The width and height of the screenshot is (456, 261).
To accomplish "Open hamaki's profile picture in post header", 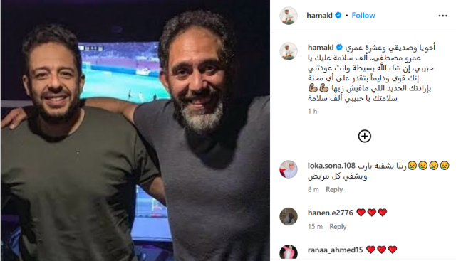I will click(289, 16).
